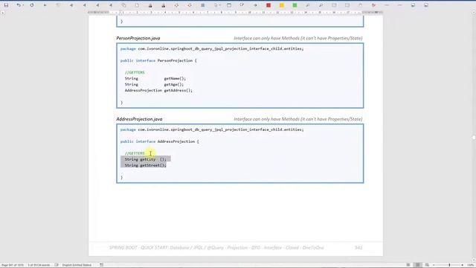Screen dimensions: 476x268
Task: Click the 'AddressProjection getAddress();' code line
Action: pyautogui.click(x=158, y=90)
